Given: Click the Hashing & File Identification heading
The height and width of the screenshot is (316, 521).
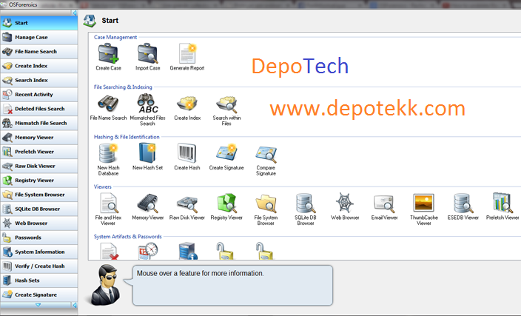Looking at the screenshot, I should pyautogui.click(x=127, y=137).
